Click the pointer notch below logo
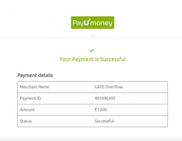 click(93, 36)
